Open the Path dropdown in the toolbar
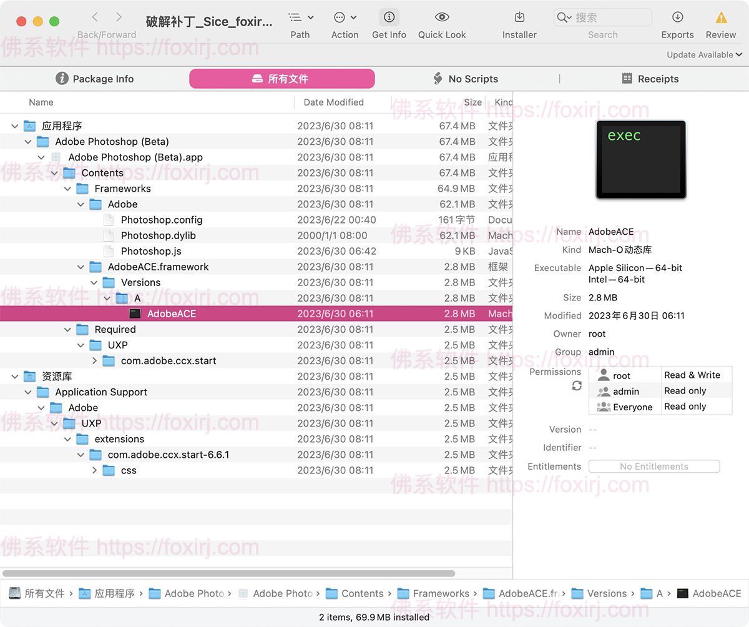749x627 pixels. point(301,19)
